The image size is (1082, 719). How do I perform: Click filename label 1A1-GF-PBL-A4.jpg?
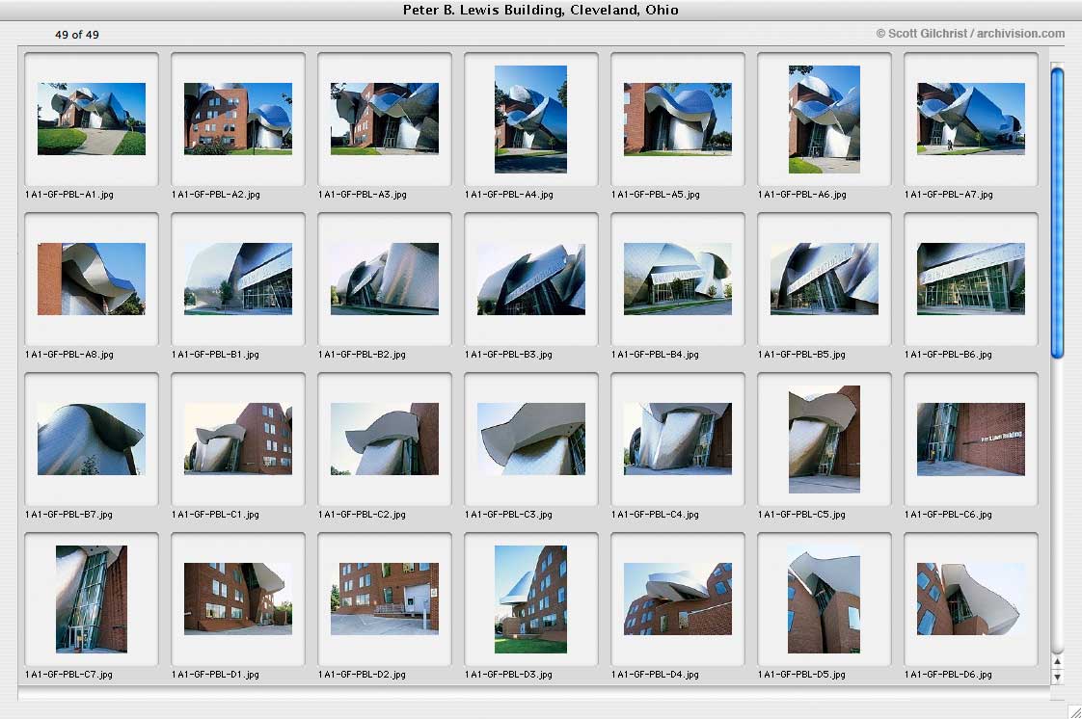(x=508, y=195)
